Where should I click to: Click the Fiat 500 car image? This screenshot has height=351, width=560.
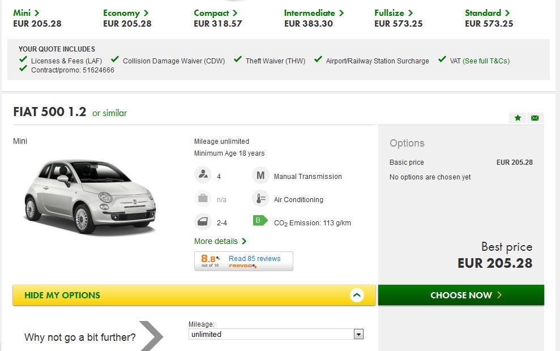[91, 197]
